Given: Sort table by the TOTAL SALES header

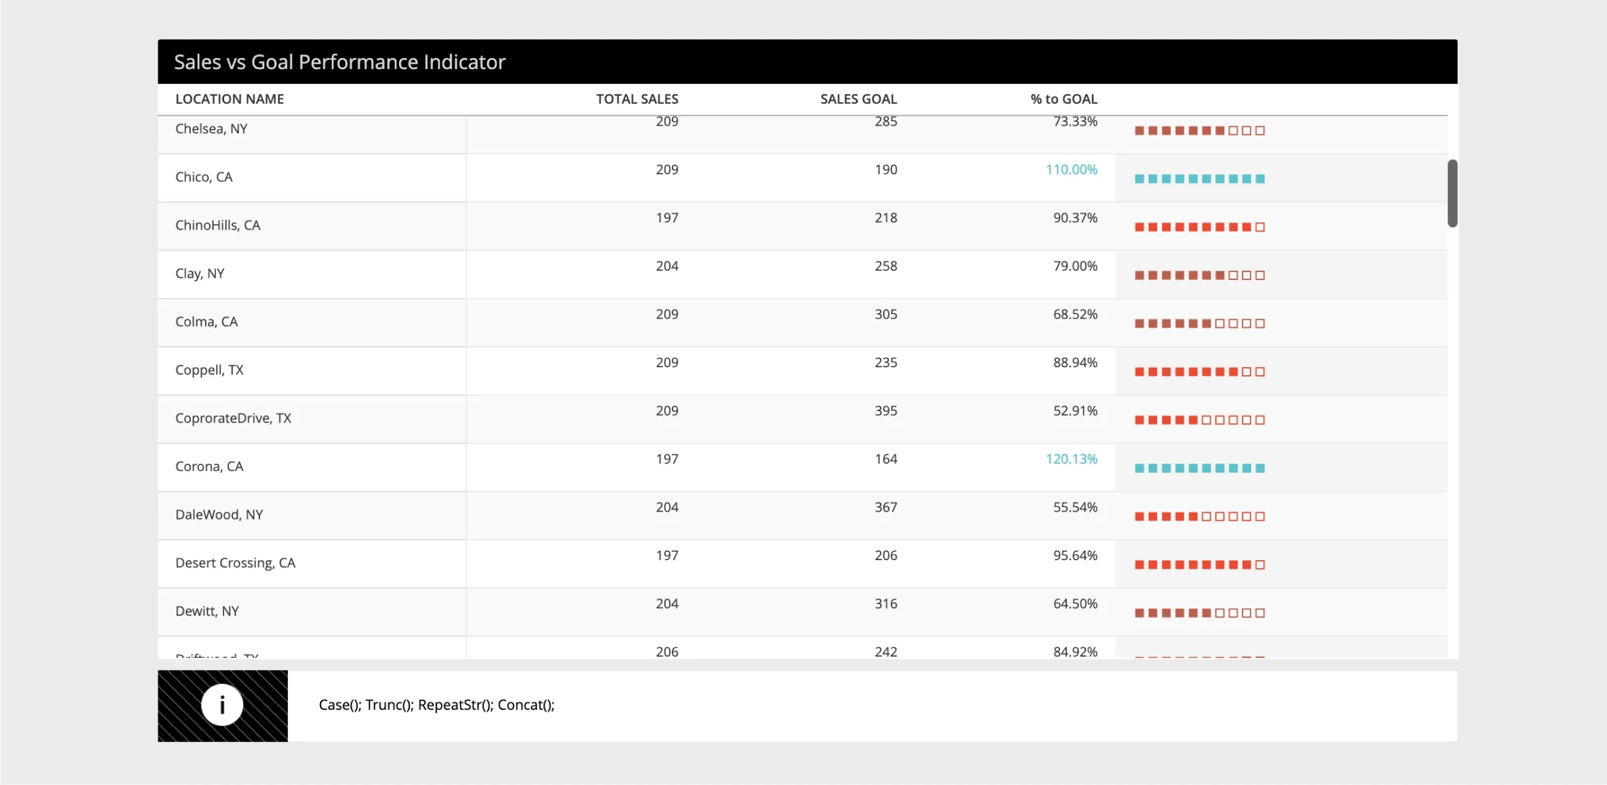Looking at the screenshot, I should 636,98.
